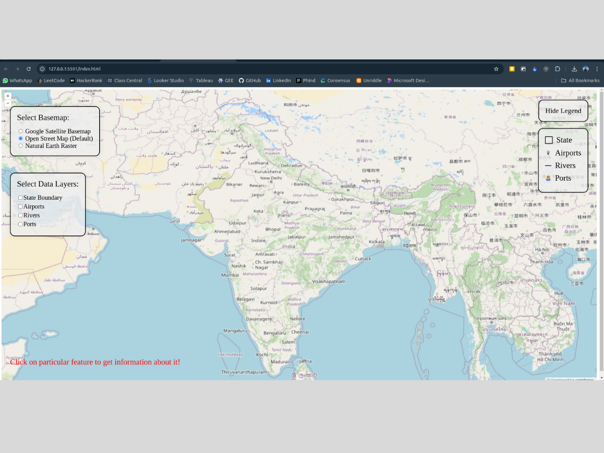Open the GitHub bookmark

[x=250, y=81]
